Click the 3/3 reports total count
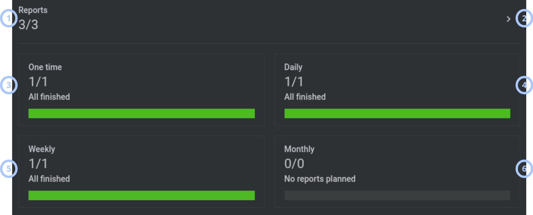The width and height of the screenshot is (533, 215). (28, 24)
